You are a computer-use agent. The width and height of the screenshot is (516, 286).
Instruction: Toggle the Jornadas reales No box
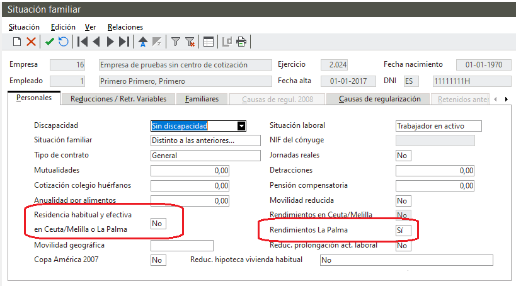click(403, 155)
